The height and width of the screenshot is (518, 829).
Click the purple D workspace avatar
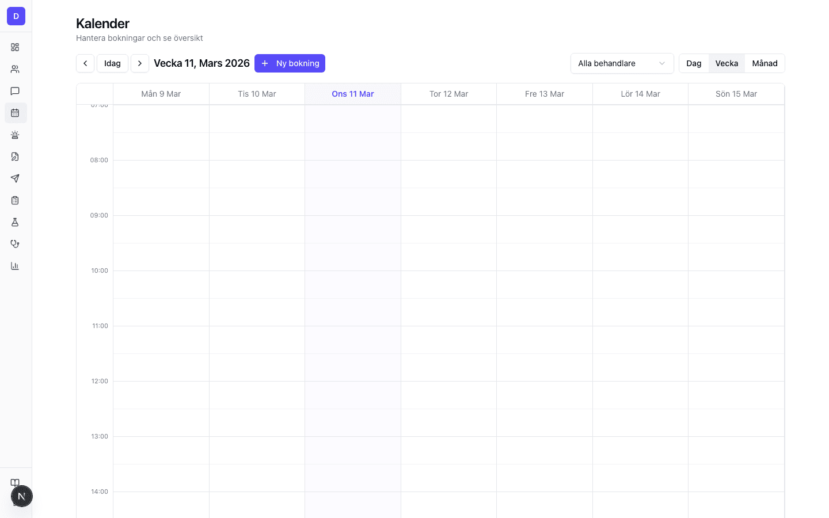click(x=16, y=16)
